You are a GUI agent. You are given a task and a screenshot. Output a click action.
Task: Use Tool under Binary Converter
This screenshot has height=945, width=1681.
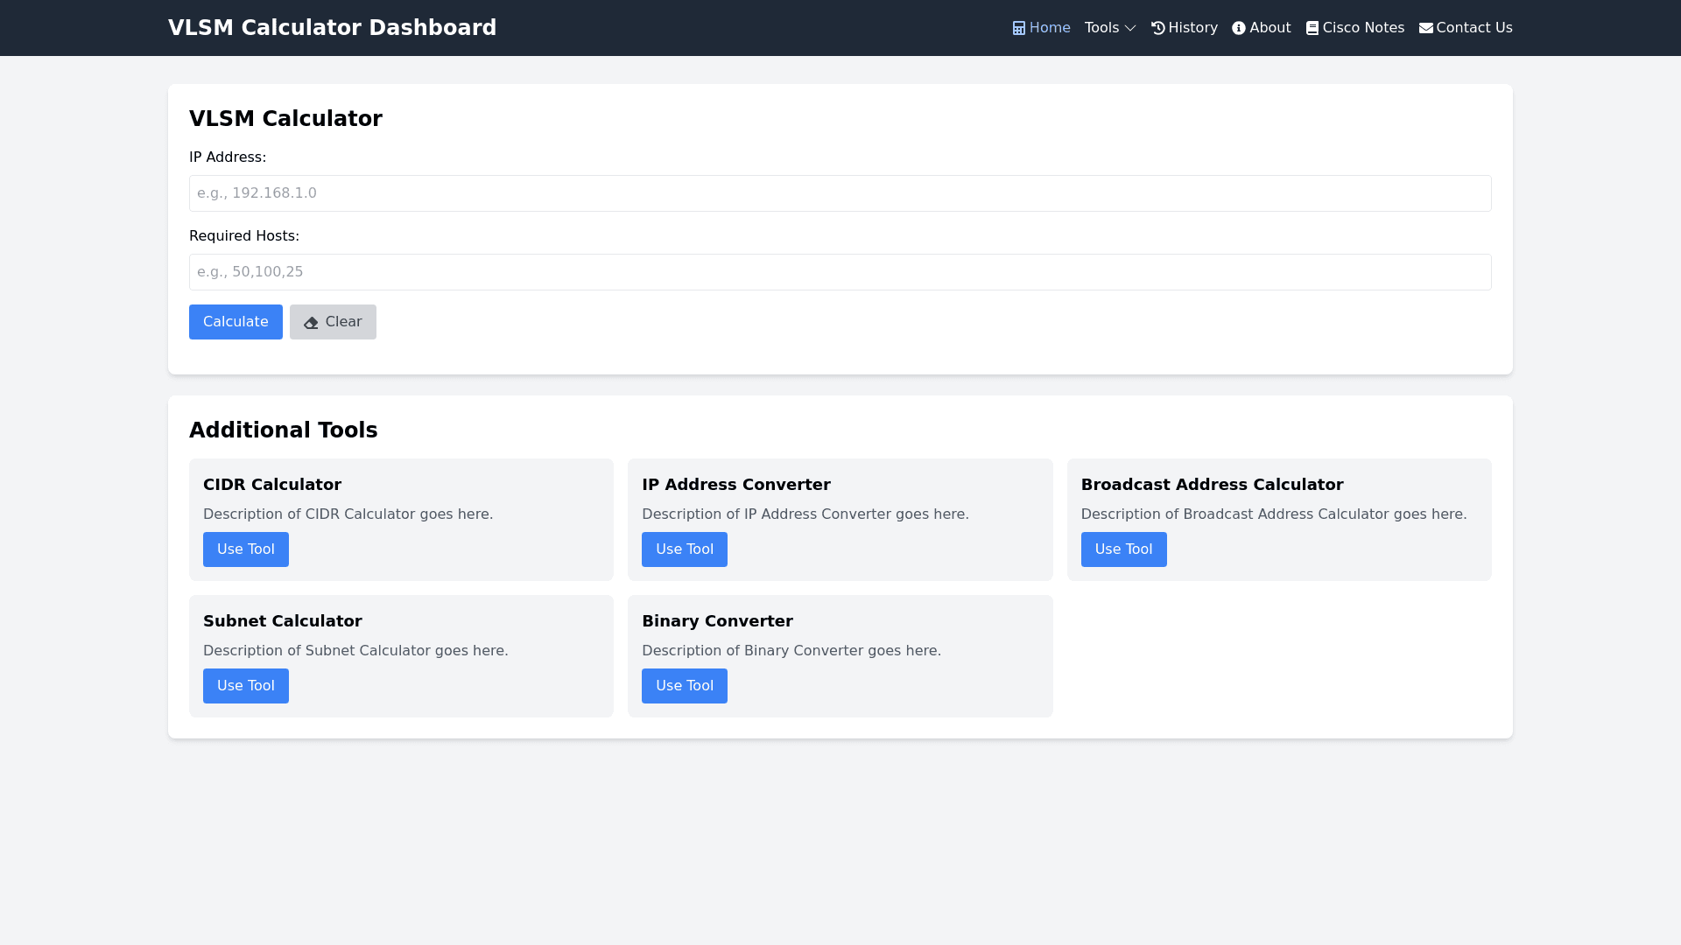click(x=685, y=686)
